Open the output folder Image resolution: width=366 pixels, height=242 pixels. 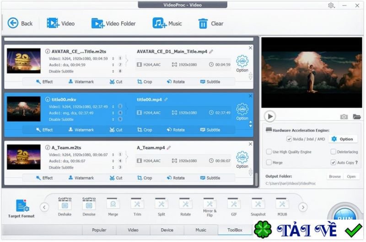351,177
